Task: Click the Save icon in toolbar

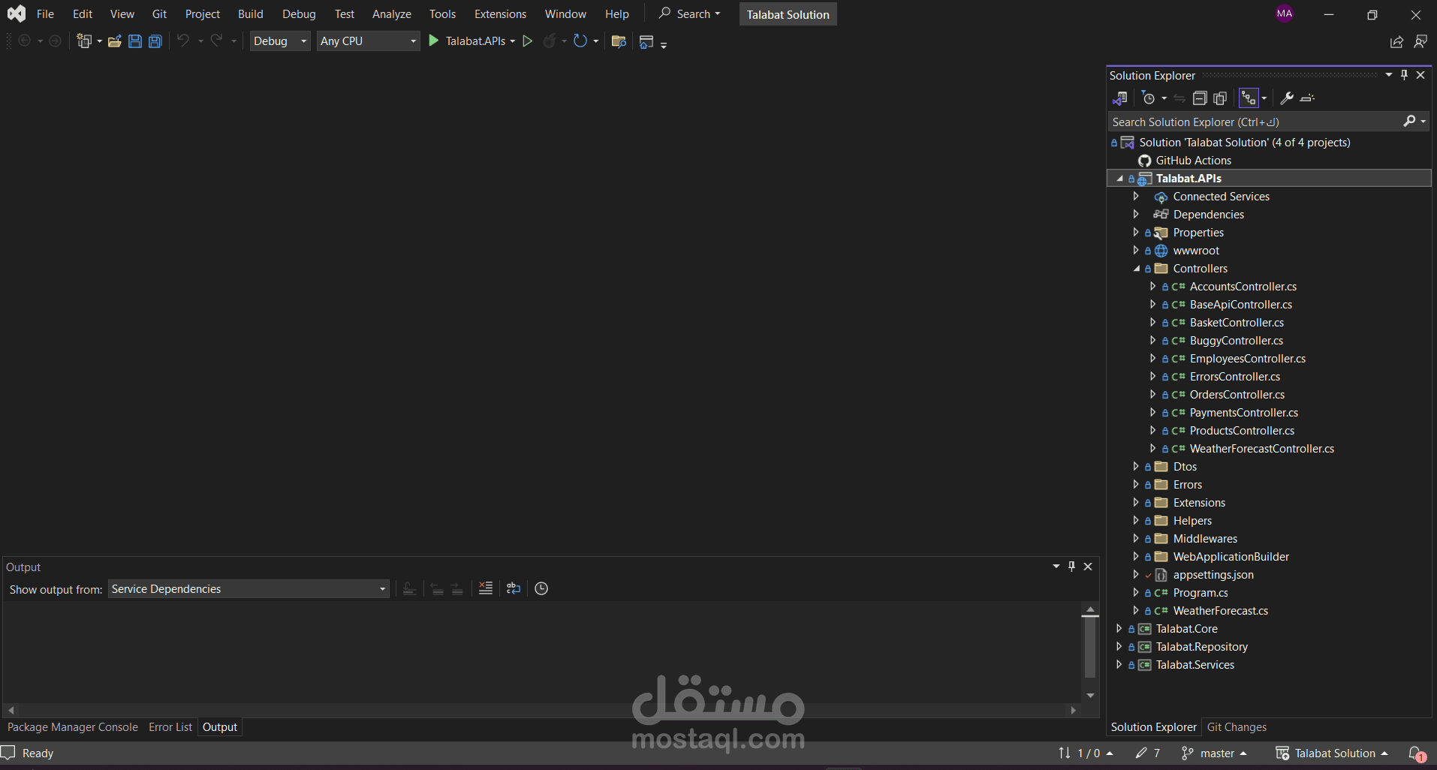Action: pyautogui.click(x=135, y=41)
